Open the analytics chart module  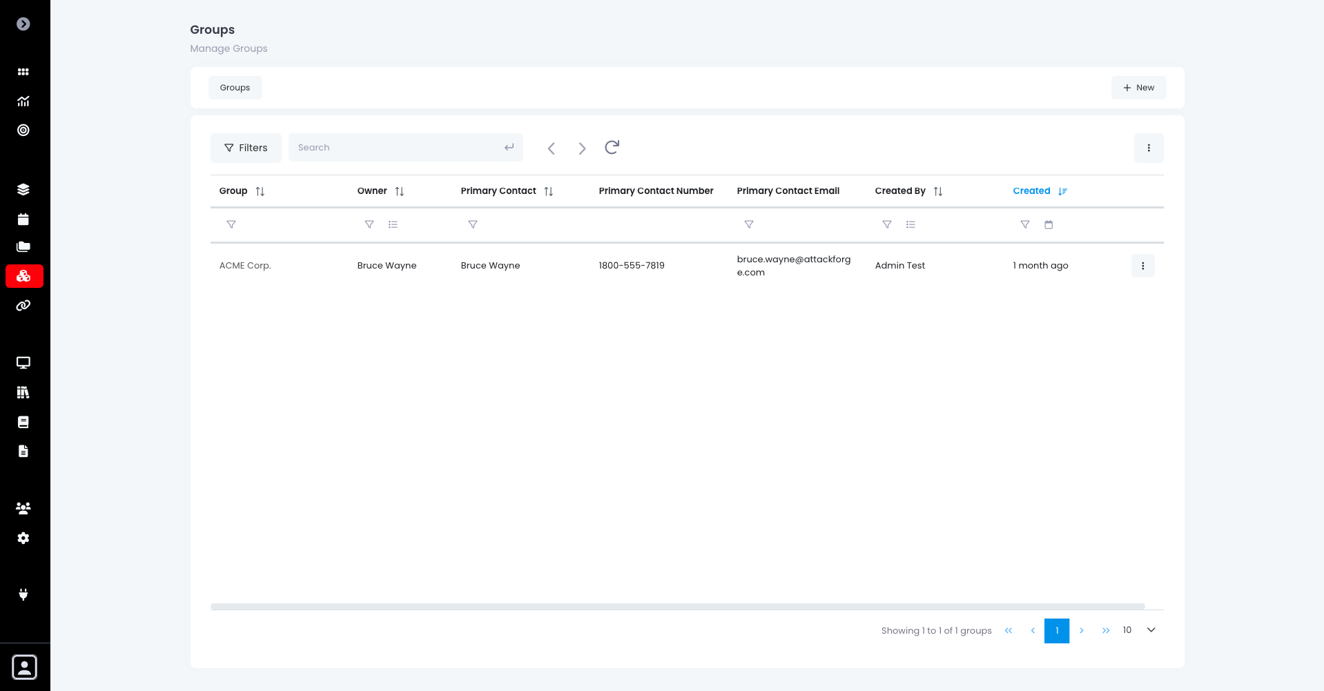23,101
